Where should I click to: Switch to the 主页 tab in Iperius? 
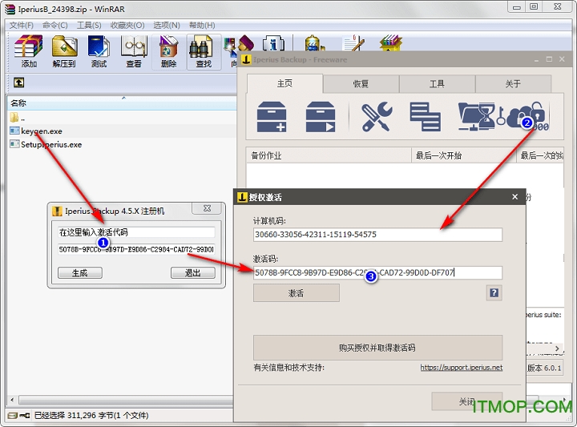284,83
